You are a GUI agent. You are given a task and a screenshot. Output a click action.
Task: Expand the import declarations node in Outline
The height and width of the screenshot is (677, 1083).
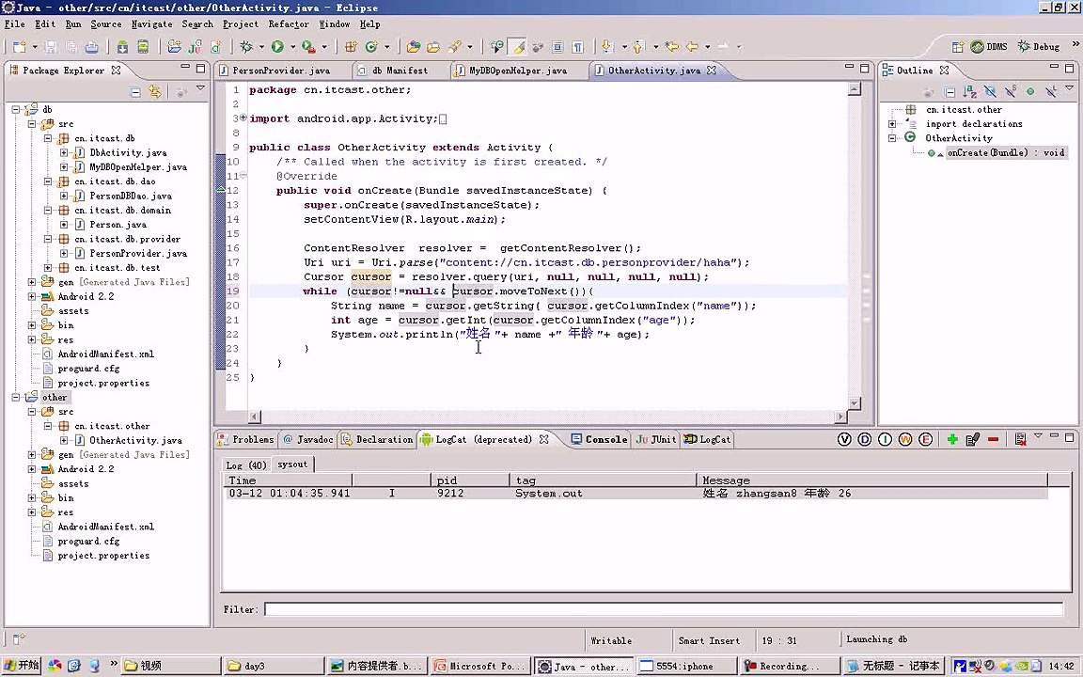[892, 124]
